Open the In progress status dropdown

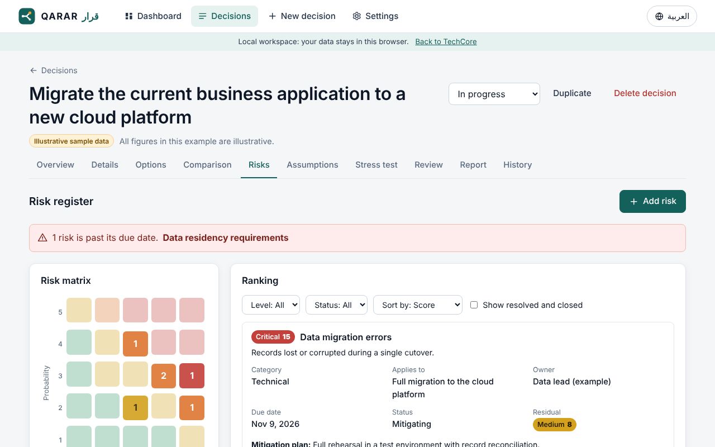pos(494,94)
